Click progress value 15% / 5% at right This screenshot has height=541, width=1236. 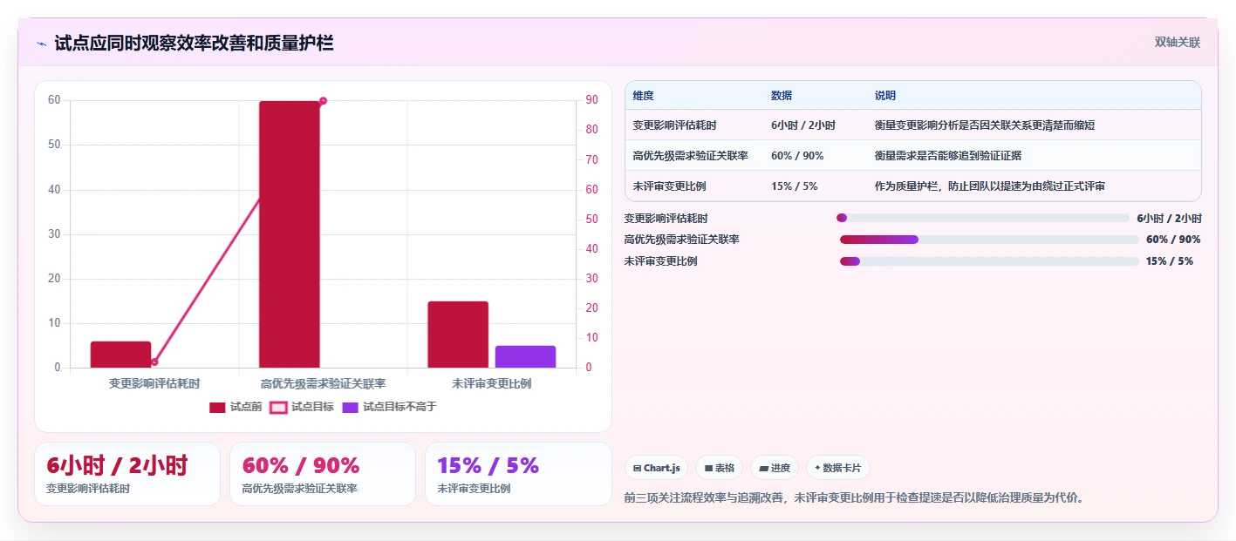[1170, 261]
